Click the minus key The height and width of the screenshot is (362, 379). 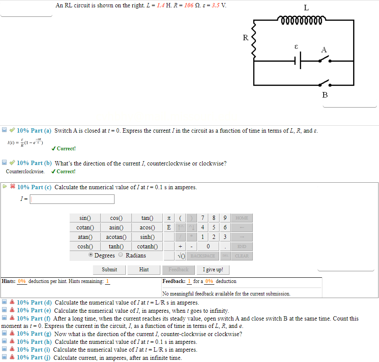pos(191,247)
